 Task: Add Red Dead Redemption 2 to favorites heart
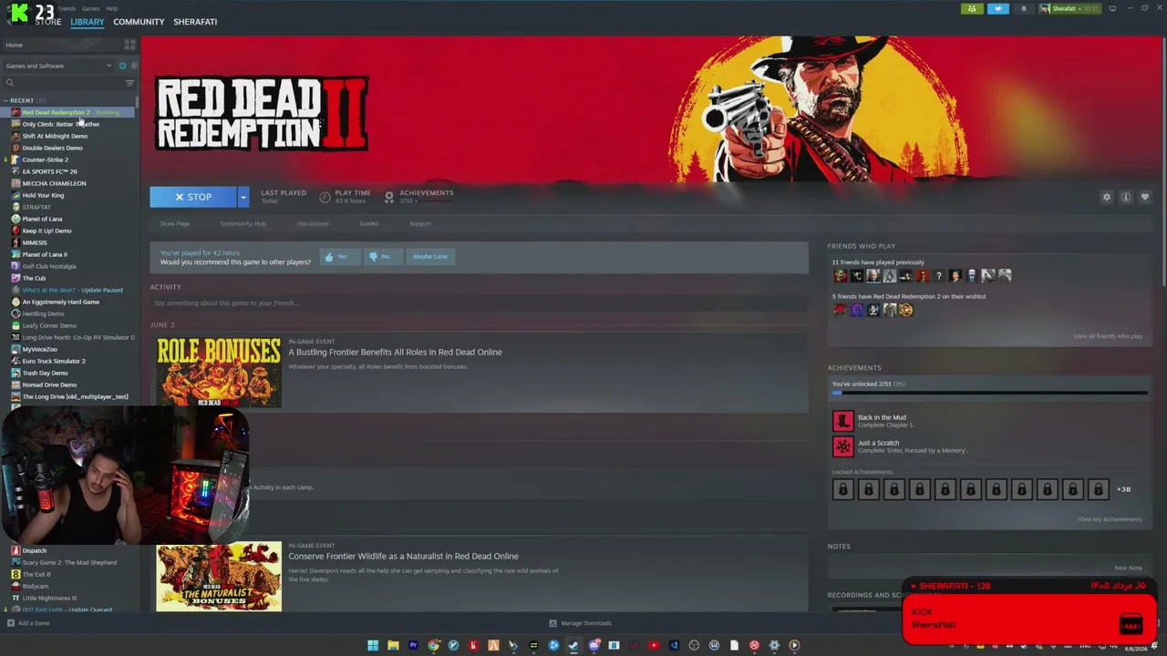click(x=1145, y=197)
